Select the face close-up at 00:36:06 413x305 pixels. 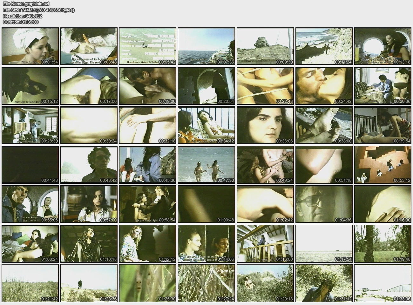pos(265,125)
